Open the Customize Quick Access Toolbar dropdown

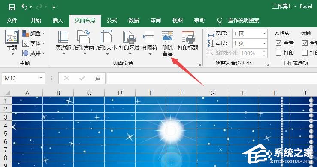click(x=54, y=7)
